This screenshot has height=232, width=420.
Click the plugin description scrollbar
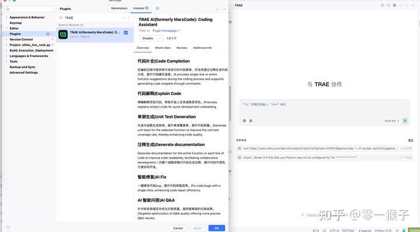pyautogui.click(x=230, y=103)
